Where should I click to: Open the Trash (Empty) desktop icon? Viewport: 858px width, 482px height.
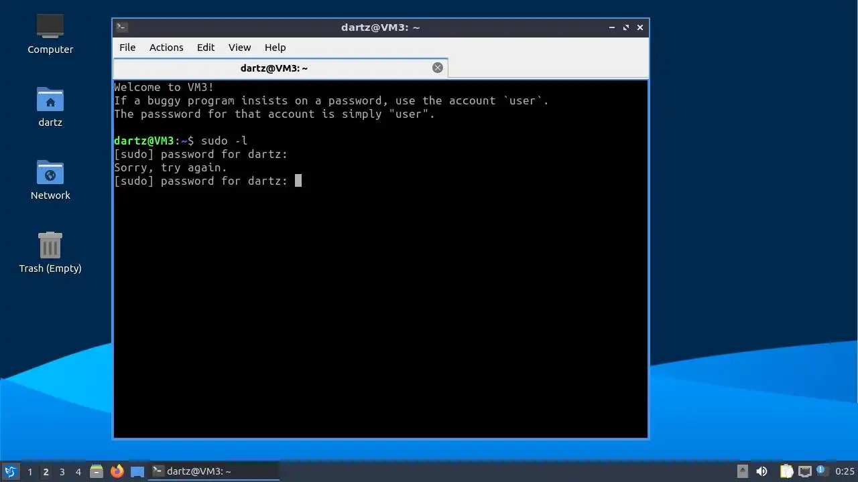pos(50,252)
